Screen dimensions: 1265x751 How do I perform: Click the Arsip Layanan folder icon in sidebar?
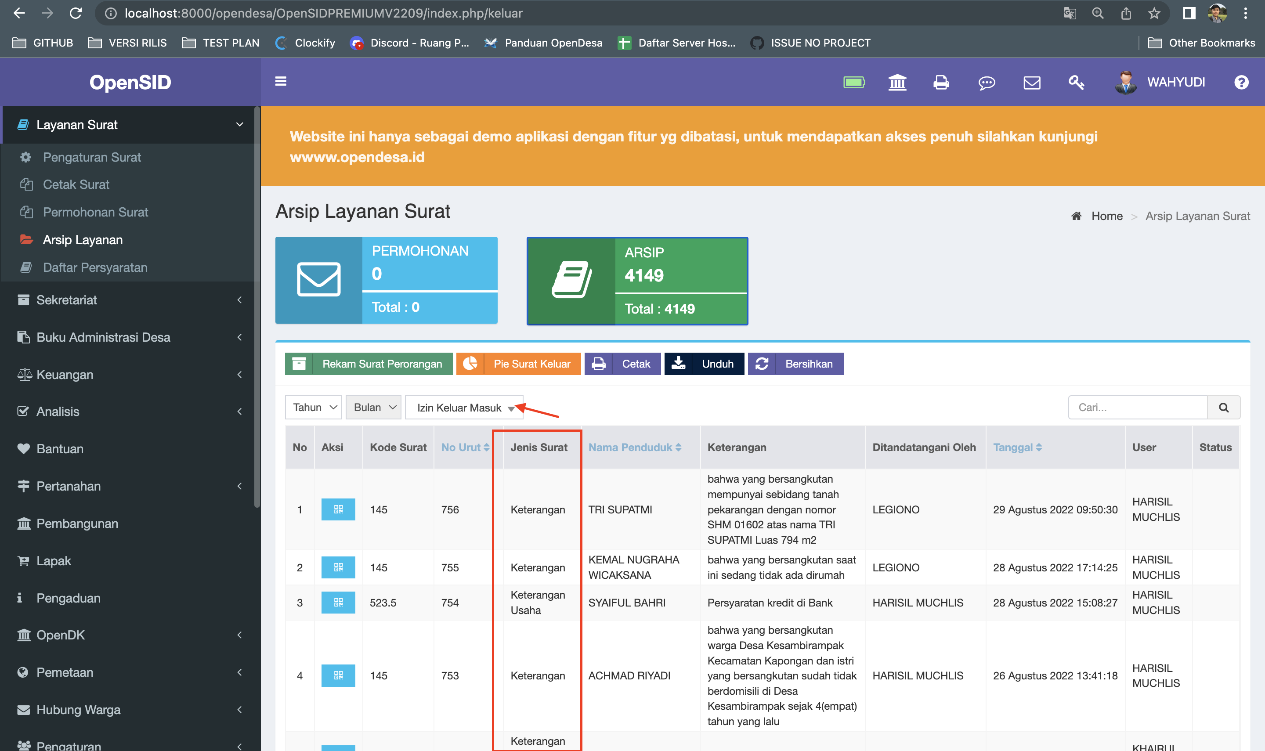pyautogui.click(x=27, y=239)
